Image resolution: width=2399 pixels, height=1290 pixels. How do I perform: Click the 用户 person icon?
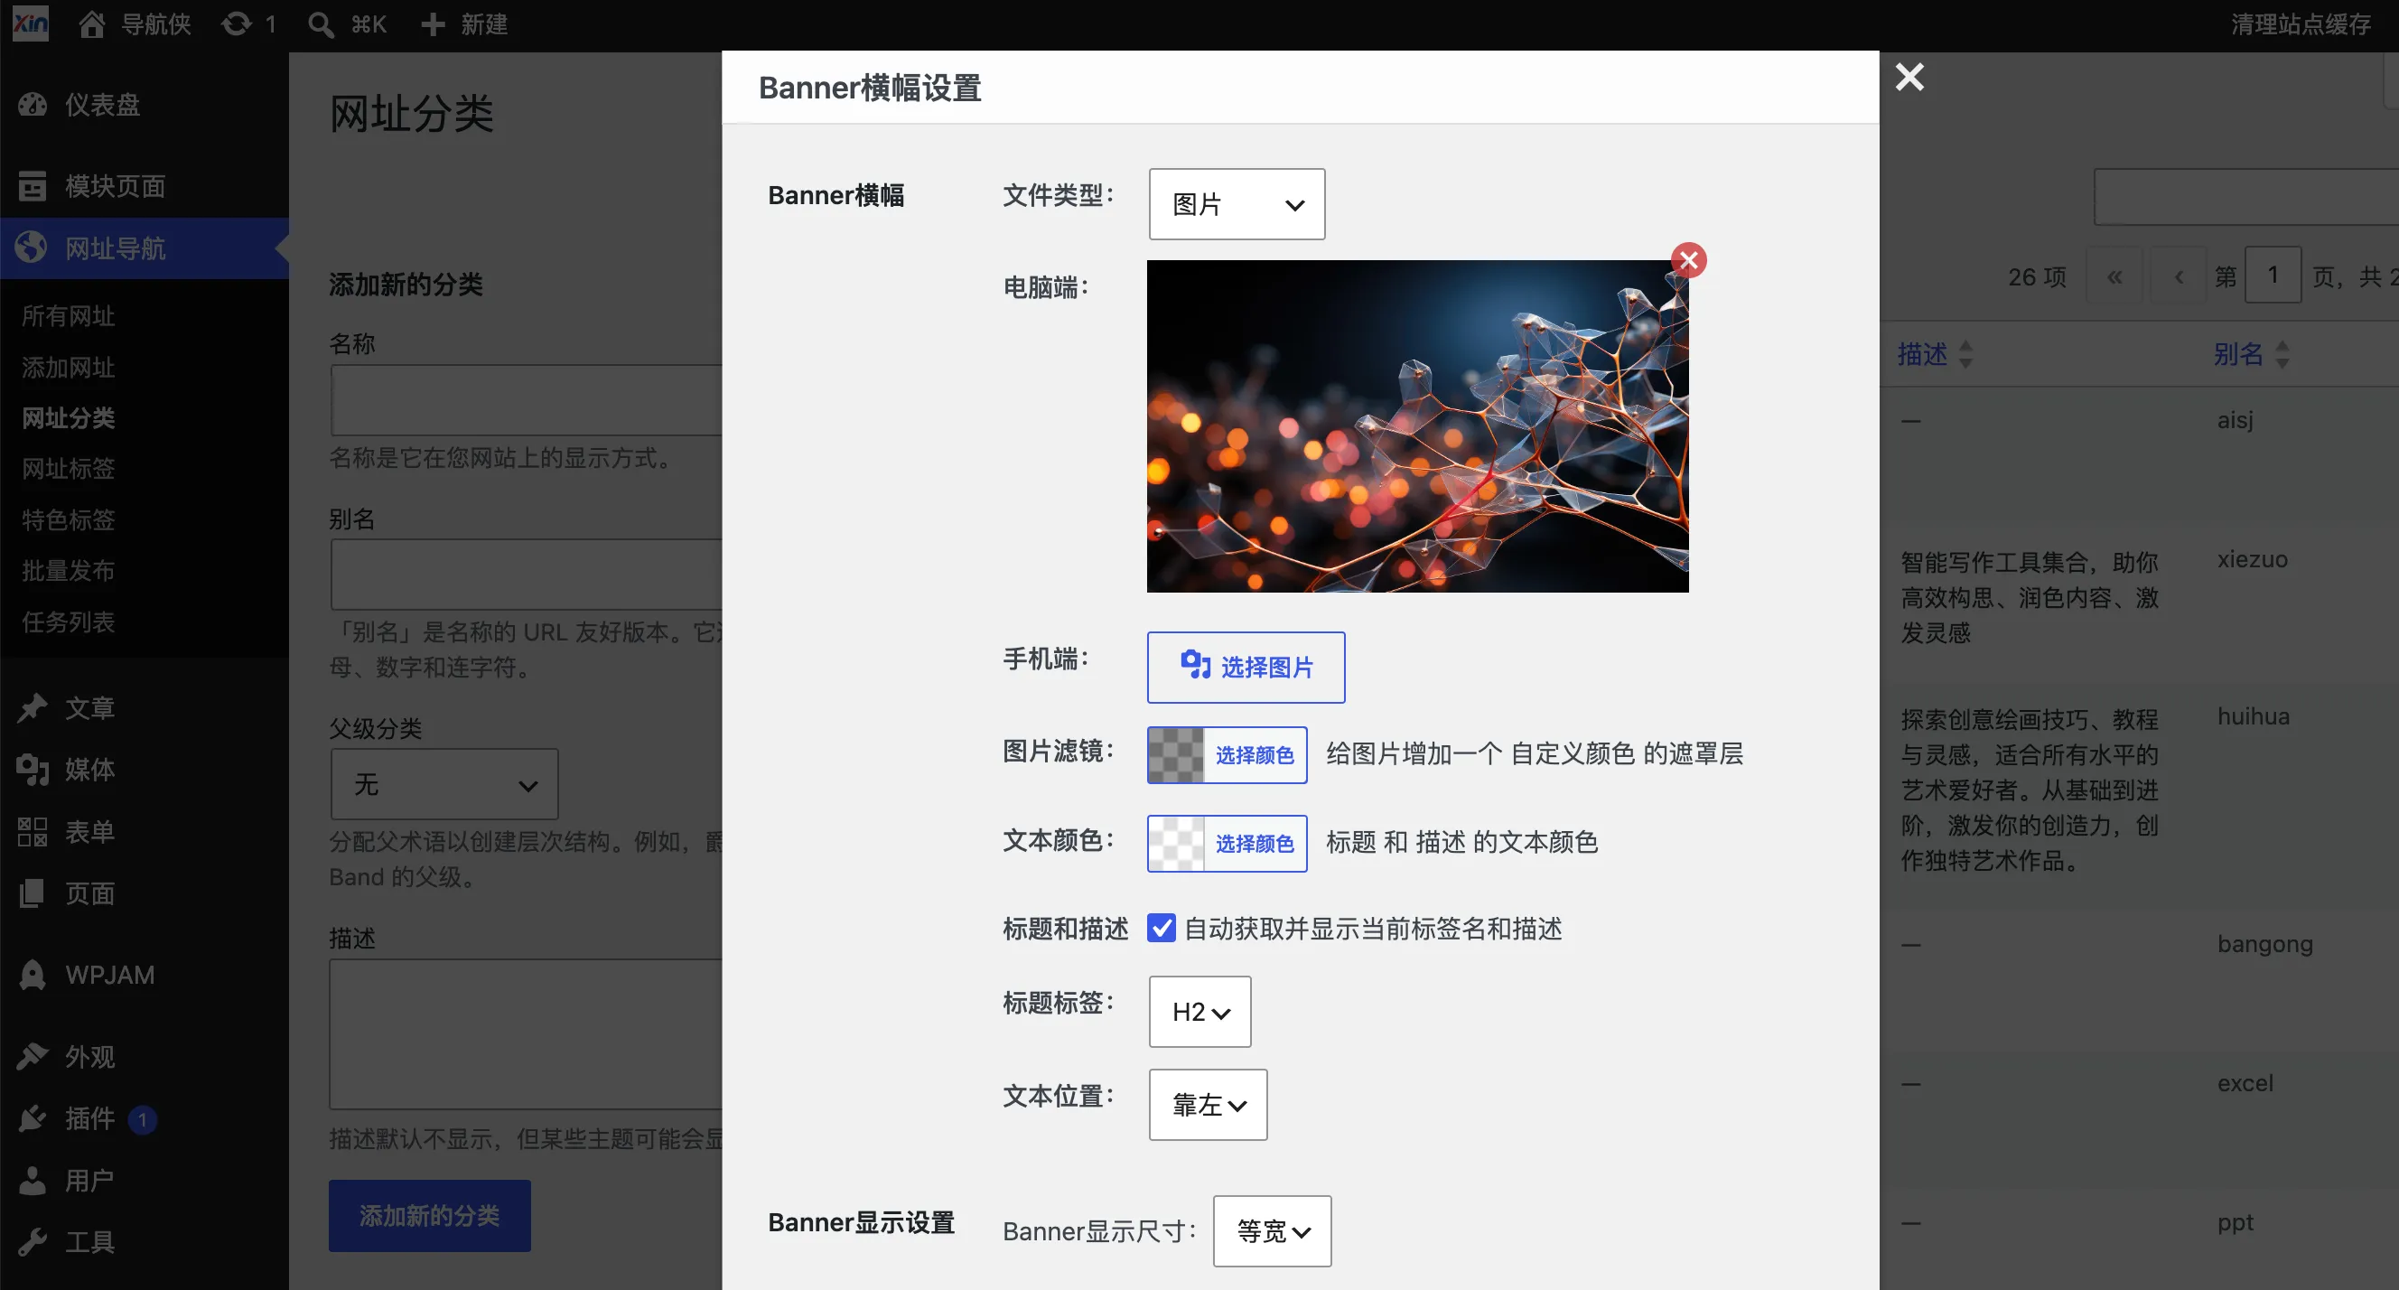click(33, 1180)
